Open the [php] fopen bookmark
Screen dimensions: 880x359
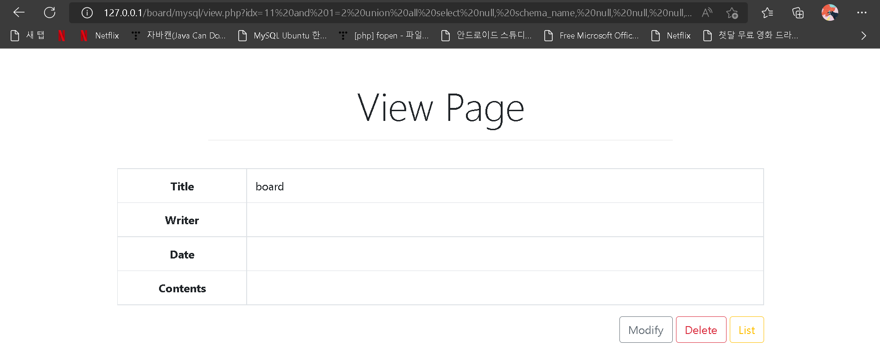click(x=383, y=36)
